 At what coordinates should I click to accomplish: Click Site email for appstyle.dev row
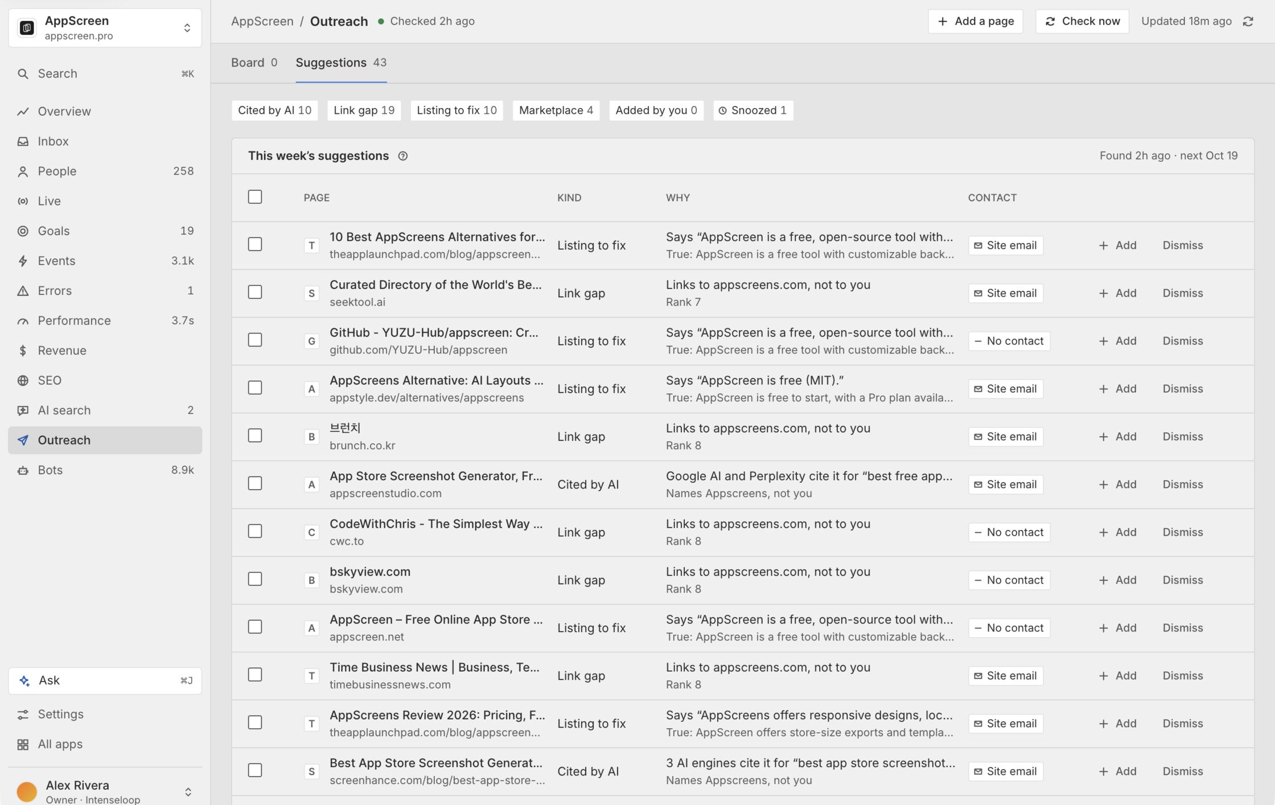(1005, 389)
